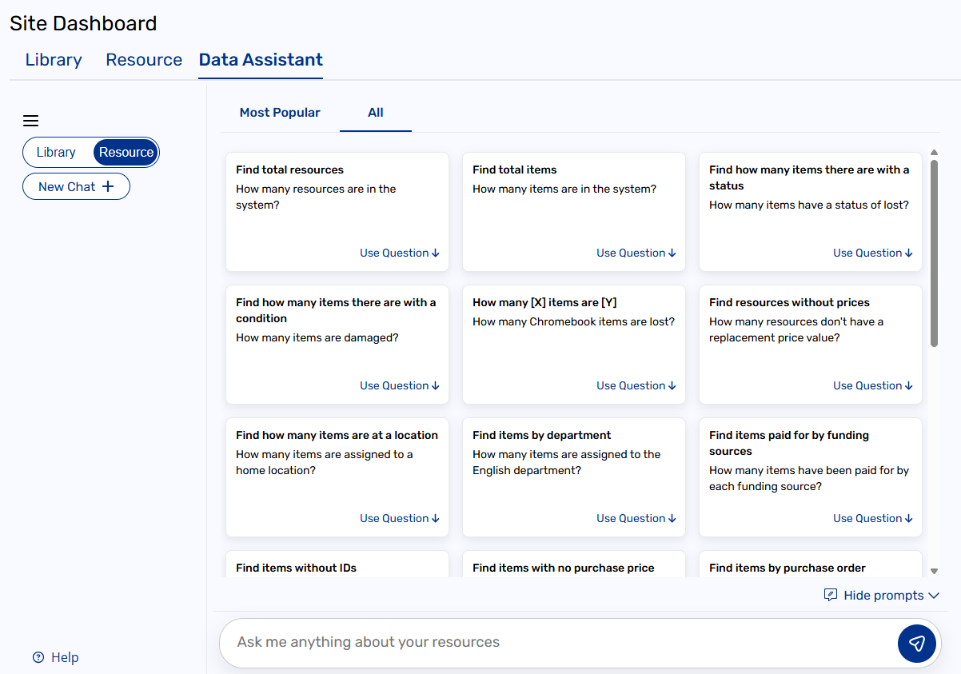961x674 pixels.
Task: Collapse prompts using the chevron arrow
Action: (x=934, y=596)
